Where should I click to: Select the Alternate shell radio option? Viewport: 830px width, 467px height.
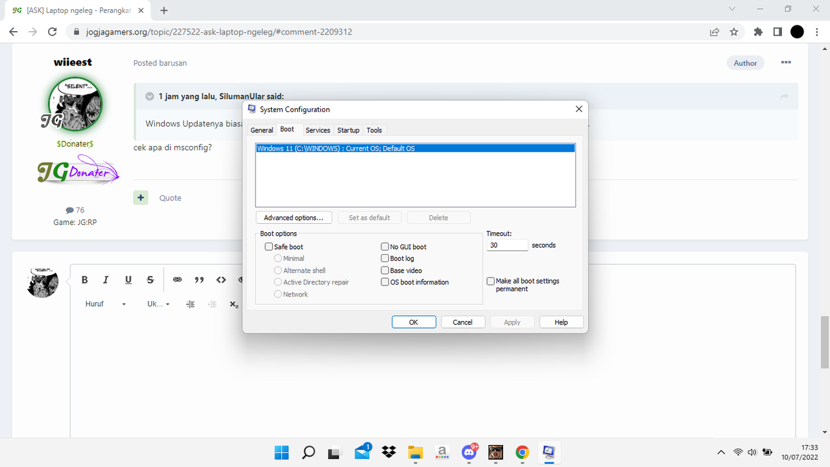(x=278, y=270)
